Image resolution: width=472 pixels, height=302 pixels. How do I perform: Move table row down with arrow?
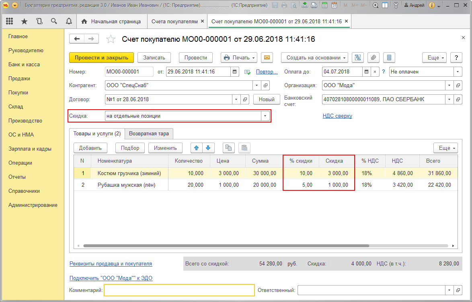click(208, 148)
